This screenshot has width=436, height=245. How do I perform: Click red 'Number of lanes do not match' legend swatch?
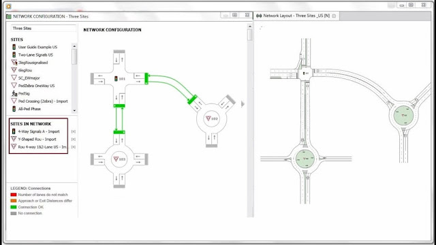click(14, 195)
